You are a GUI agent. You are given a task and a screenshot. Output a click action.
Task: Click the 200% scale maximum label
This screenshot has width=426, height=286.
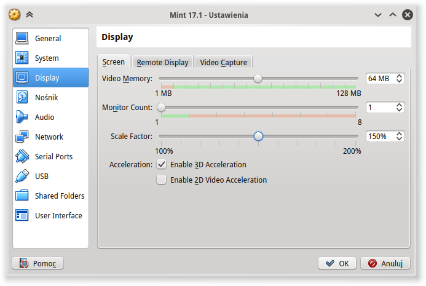pyautogui.click(x=352, y=151)
